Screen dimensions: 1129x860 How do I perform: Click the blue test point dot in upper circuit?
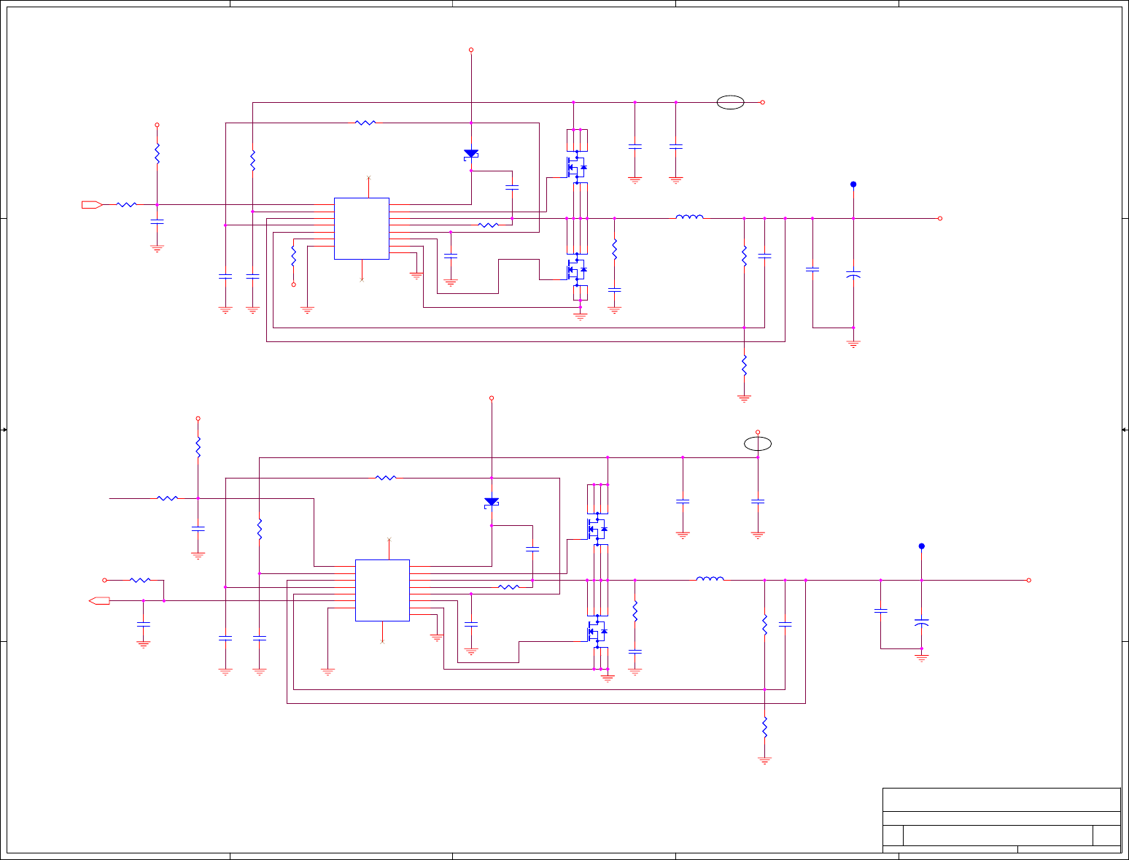coord(853,185)
